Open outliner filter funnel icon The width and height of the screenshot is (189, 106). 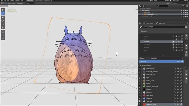coord(183,6)
